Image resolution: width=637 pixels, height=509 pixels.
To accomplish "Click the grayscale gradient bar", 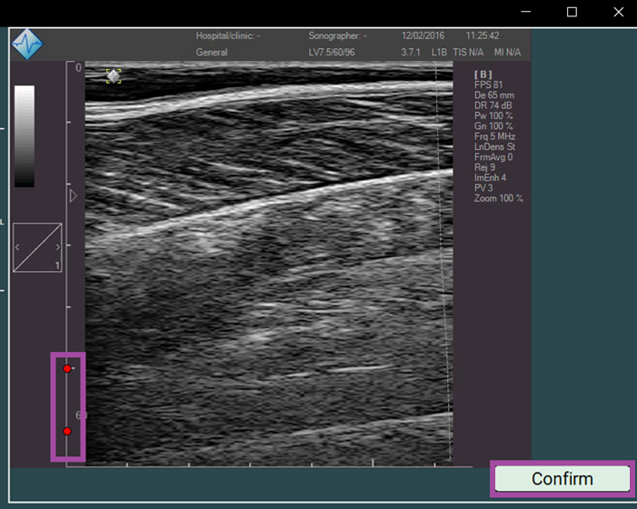I will [25, 136].
